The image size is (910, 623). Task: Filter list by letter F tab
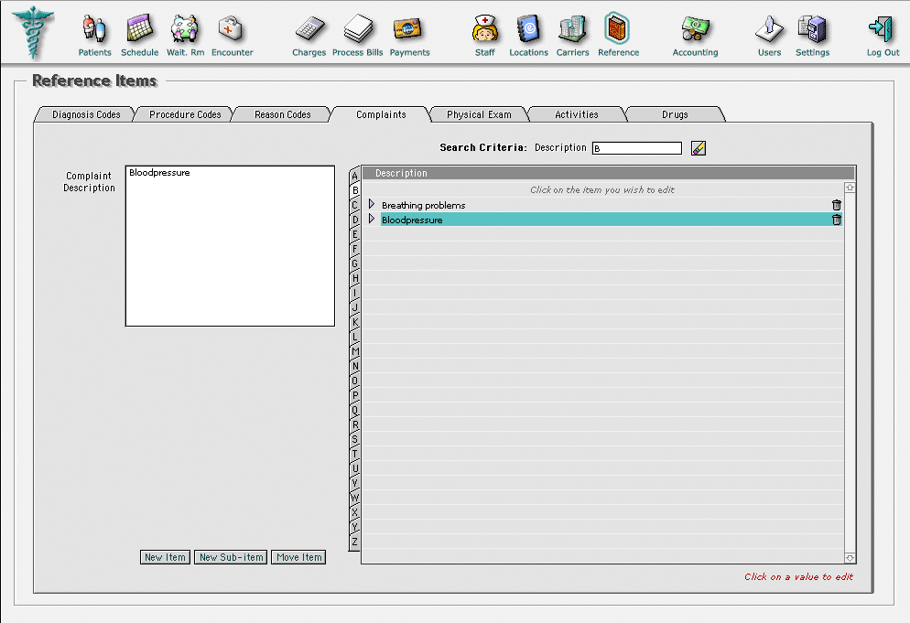coord(354,249)
